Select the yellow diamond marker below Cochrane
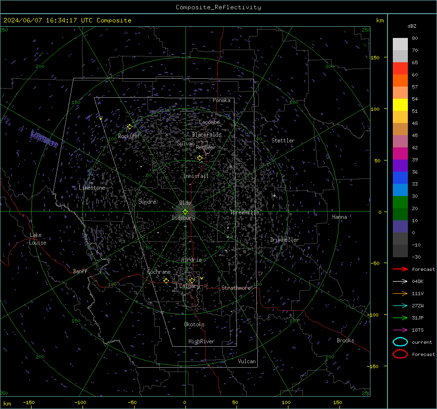437x409 pixels. [x=167, y=281]
